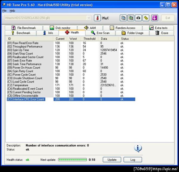
Task: Click copy info to clipboard icon
Action: click(x=123, y=18)
